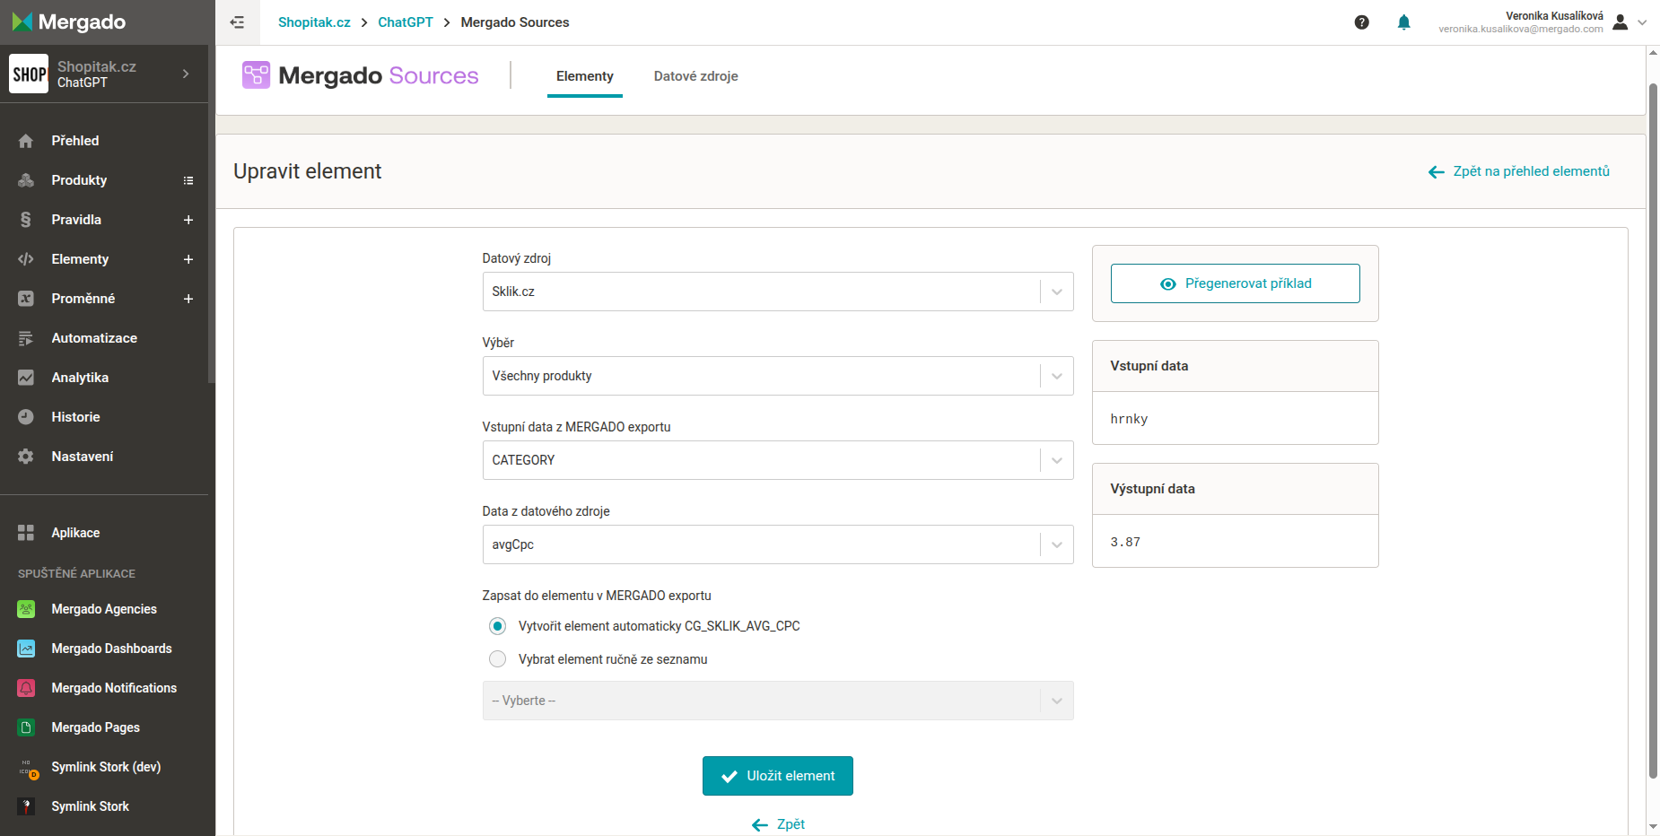Click the scrollbar down arrow

pos(1653,827)
